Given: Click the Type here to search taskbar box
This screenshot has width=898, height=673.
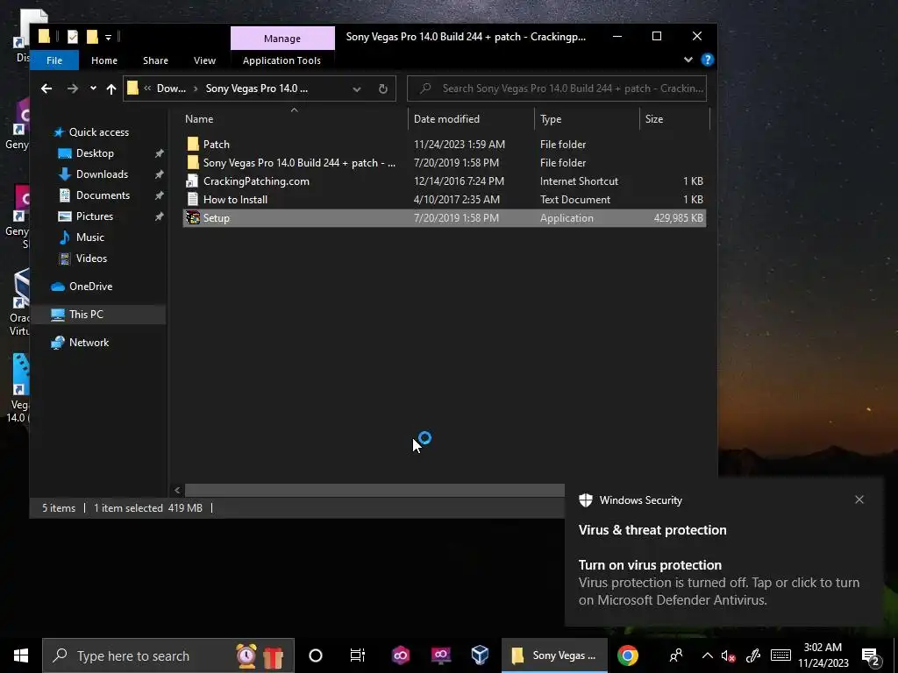Looking at the screenshot, I should tap(168, 655).
